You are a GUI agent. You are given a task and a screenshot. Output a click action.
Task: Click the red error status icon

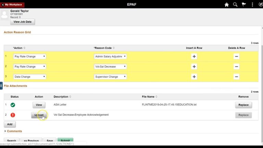[13, 115]
